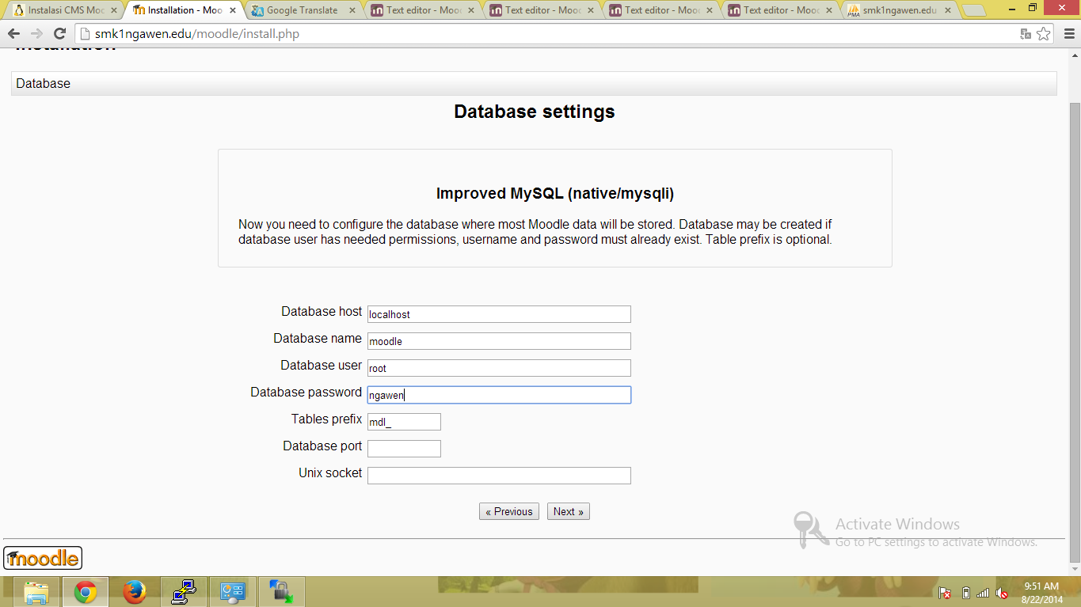Image resolution: width=1081 pixels, height=607 pixels.
Task: Click the Database host field
Action: pyautogui.click(x=499, y=314)
